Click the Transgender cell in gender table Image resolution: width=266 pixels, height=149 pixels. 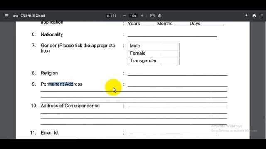point(144,61)
